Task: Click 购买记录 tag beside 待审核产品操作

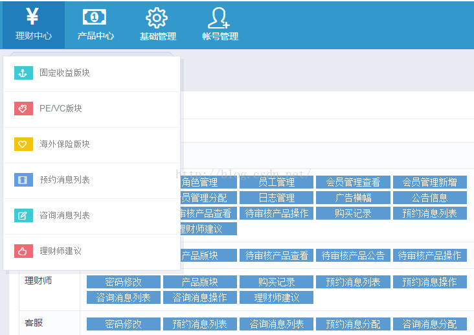Action: pyautogui.click(x=353, y=213)
